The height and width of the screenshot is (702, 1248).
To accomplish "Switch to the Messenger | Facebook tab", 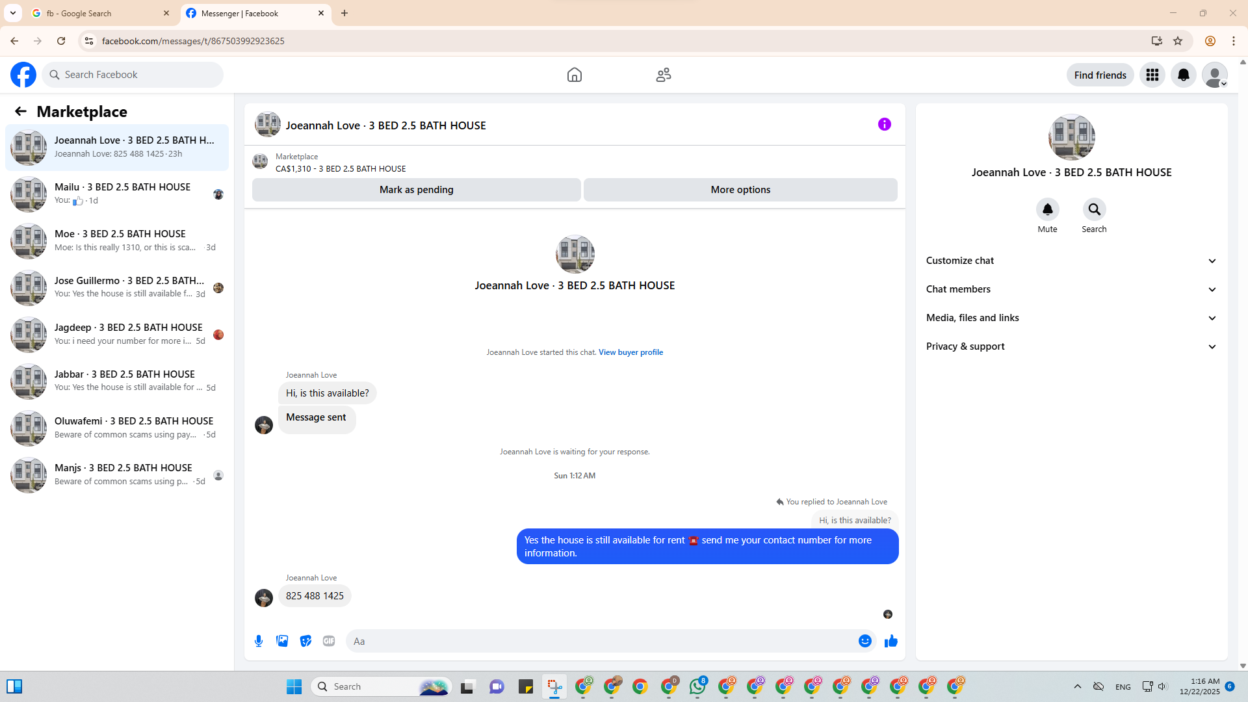I will coord(256,13).
